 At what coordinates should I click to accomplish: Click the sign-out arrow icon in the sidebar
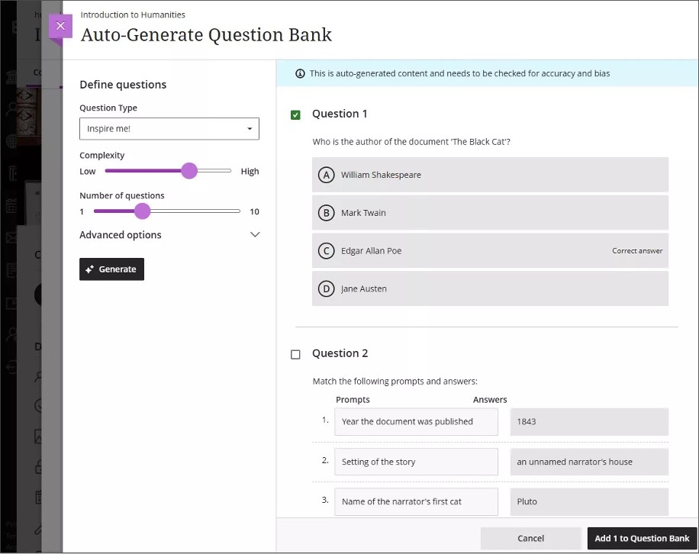click(x=11, y=367)
